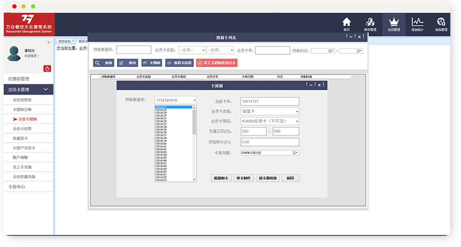
Task: Open 库存管理 inventory management icon
Action: (370, 24)
